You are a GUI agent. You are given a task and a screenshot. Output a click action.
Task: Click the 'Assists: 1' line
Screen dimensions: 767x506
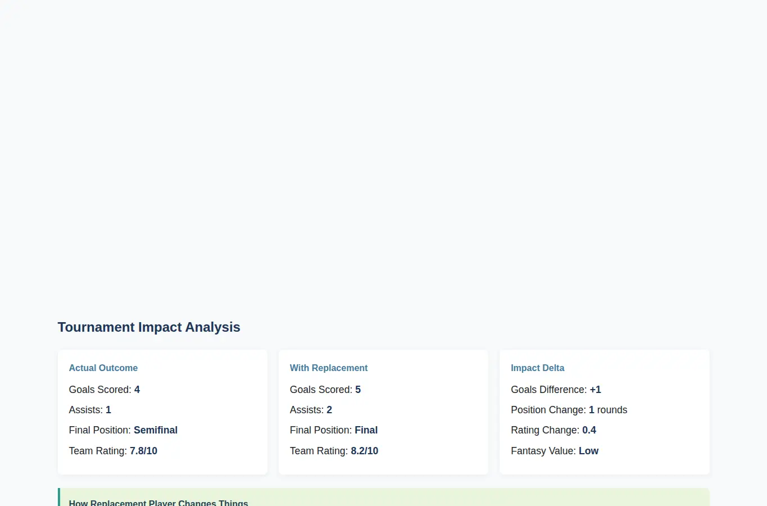tap(90, 410)
